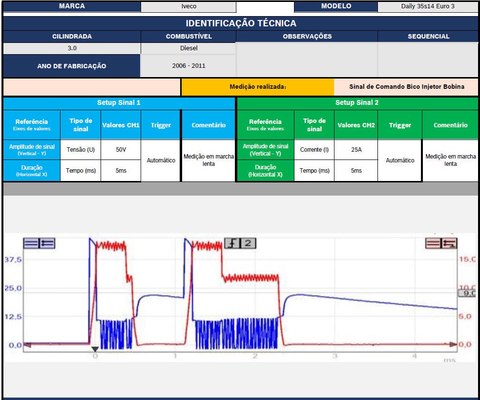Click the red channel 2 settings icon

click(x=433, y=243)
